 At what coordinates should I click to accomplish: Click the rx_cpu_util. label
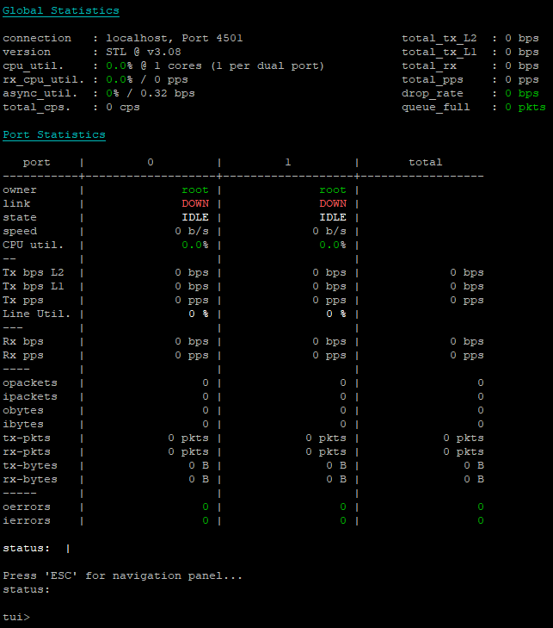[44, 80]
